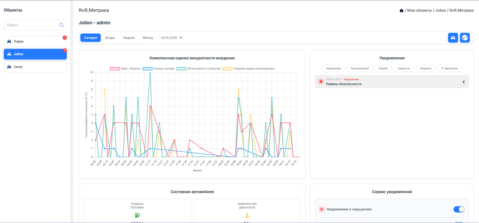Click the yellow engine temperature icon

tap(247, 215)
